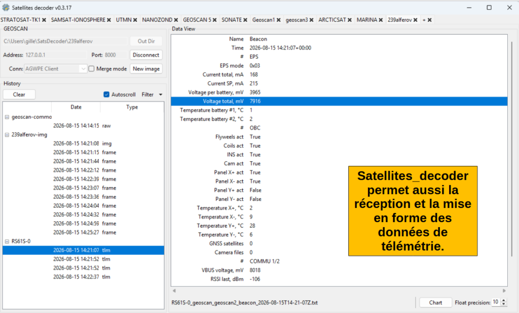Click the Date column header in History
The width and height of the screenshot is (519, 313).
[76, 107]
